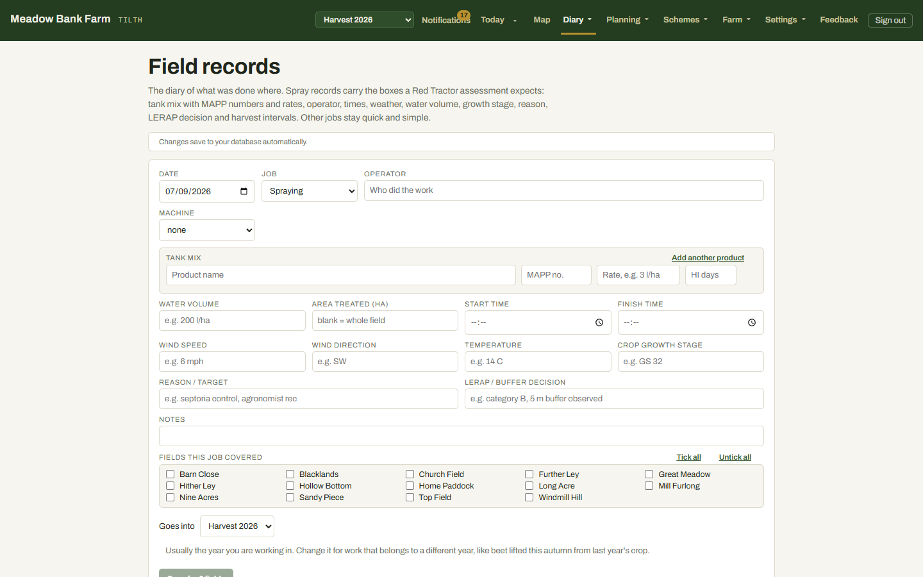Tick the Mill Furlong checkbox
Screen dimensions: 923x577
coord(649,486)
